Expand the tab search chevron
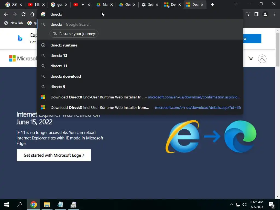The width and height of the screenshot is (280, 210). 236,4
